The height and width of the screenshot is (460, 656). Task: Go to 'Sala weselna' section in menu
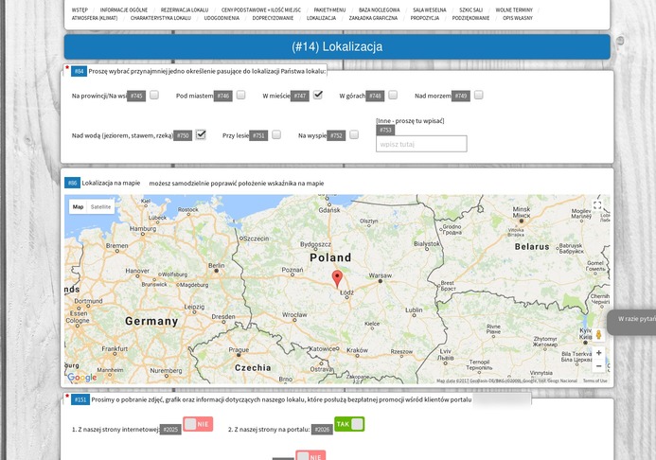[x=429, y=9]
